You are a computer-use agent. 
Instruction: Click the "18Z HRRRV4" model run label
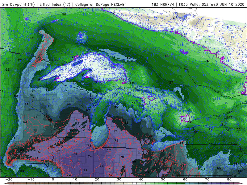click(x=163, y=4)
